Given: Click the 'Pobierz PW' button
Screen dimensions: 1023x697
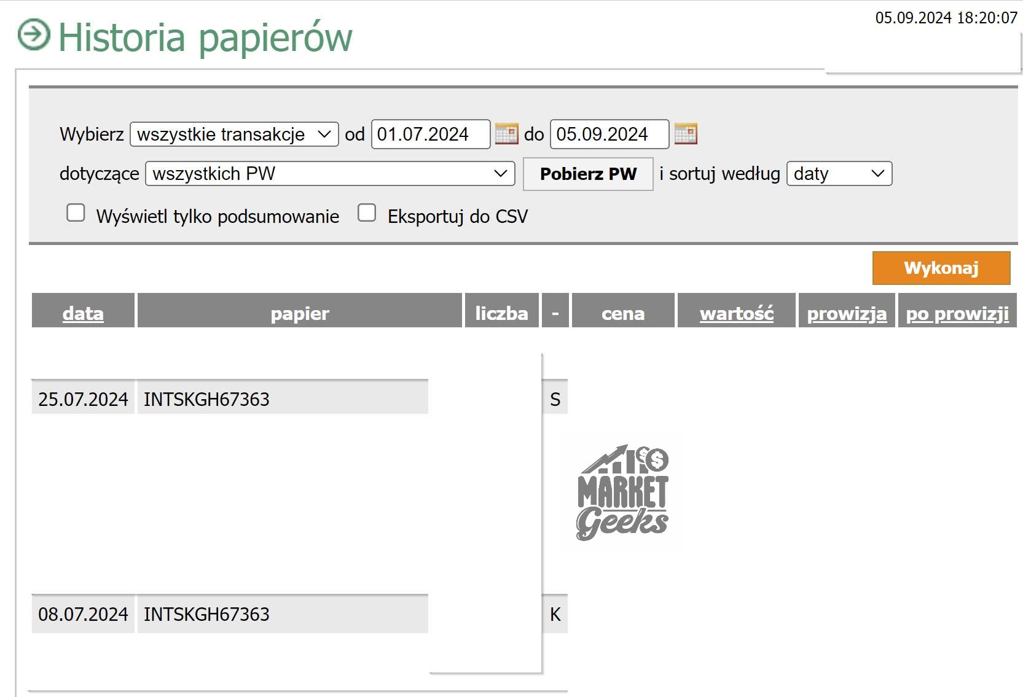Looking at the screenshot, I should [588, 174].
